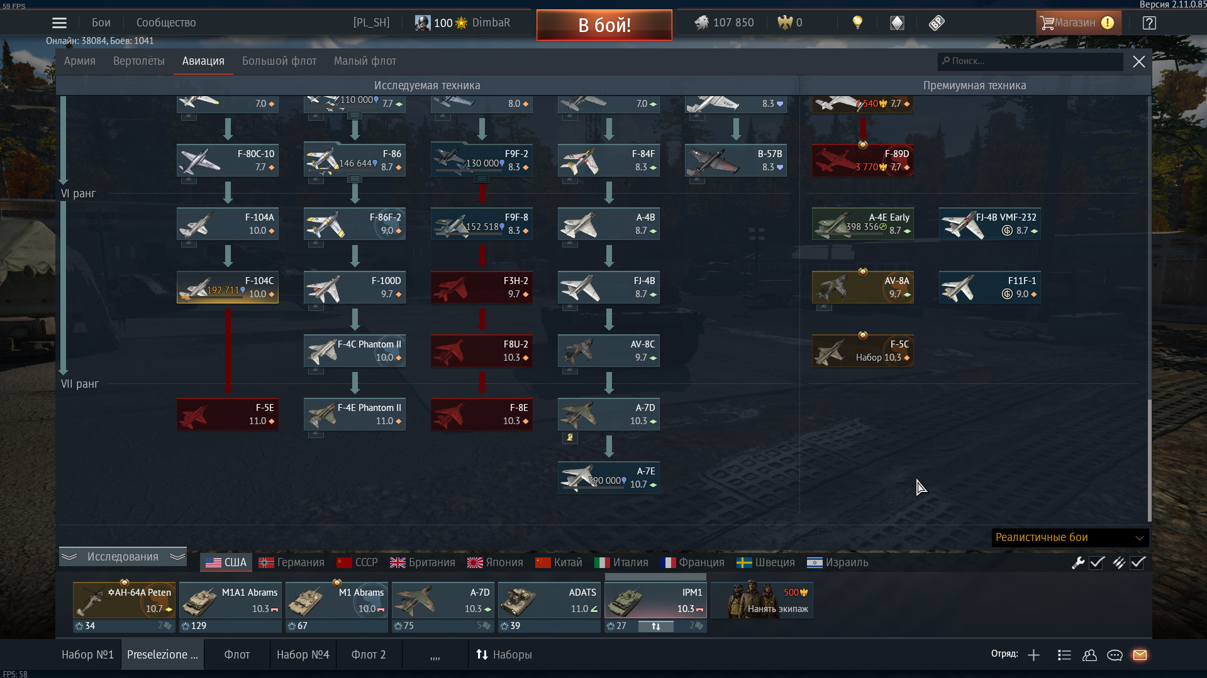Open the wrench repair icon
The width and height of the screenshot is (1207, 678).
click(1077, 563)
